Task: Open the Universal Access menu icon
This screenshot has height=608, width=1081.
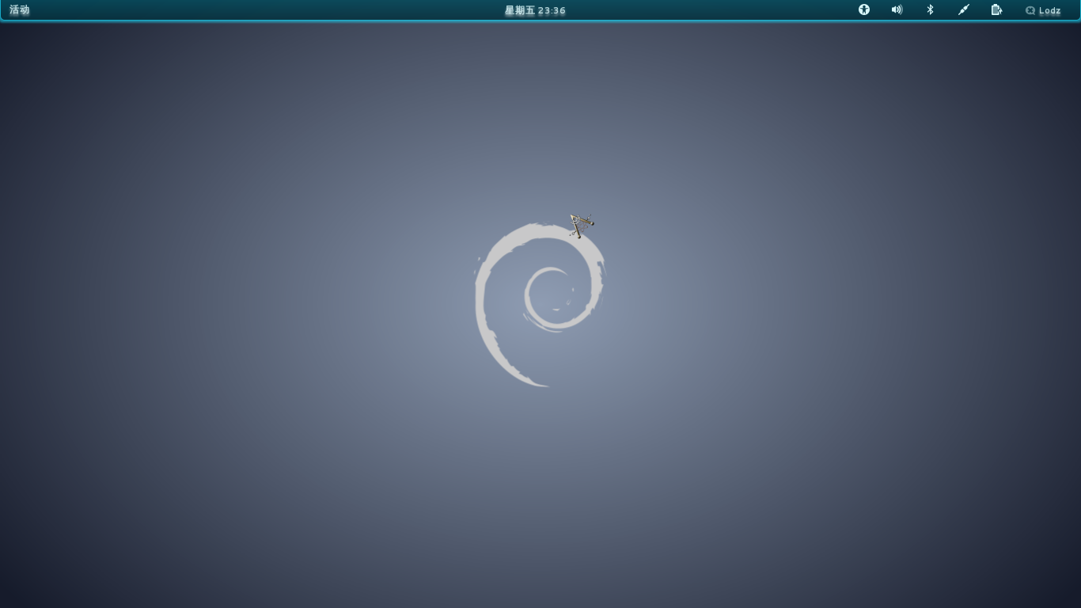Action: click(x=864, y=9)
